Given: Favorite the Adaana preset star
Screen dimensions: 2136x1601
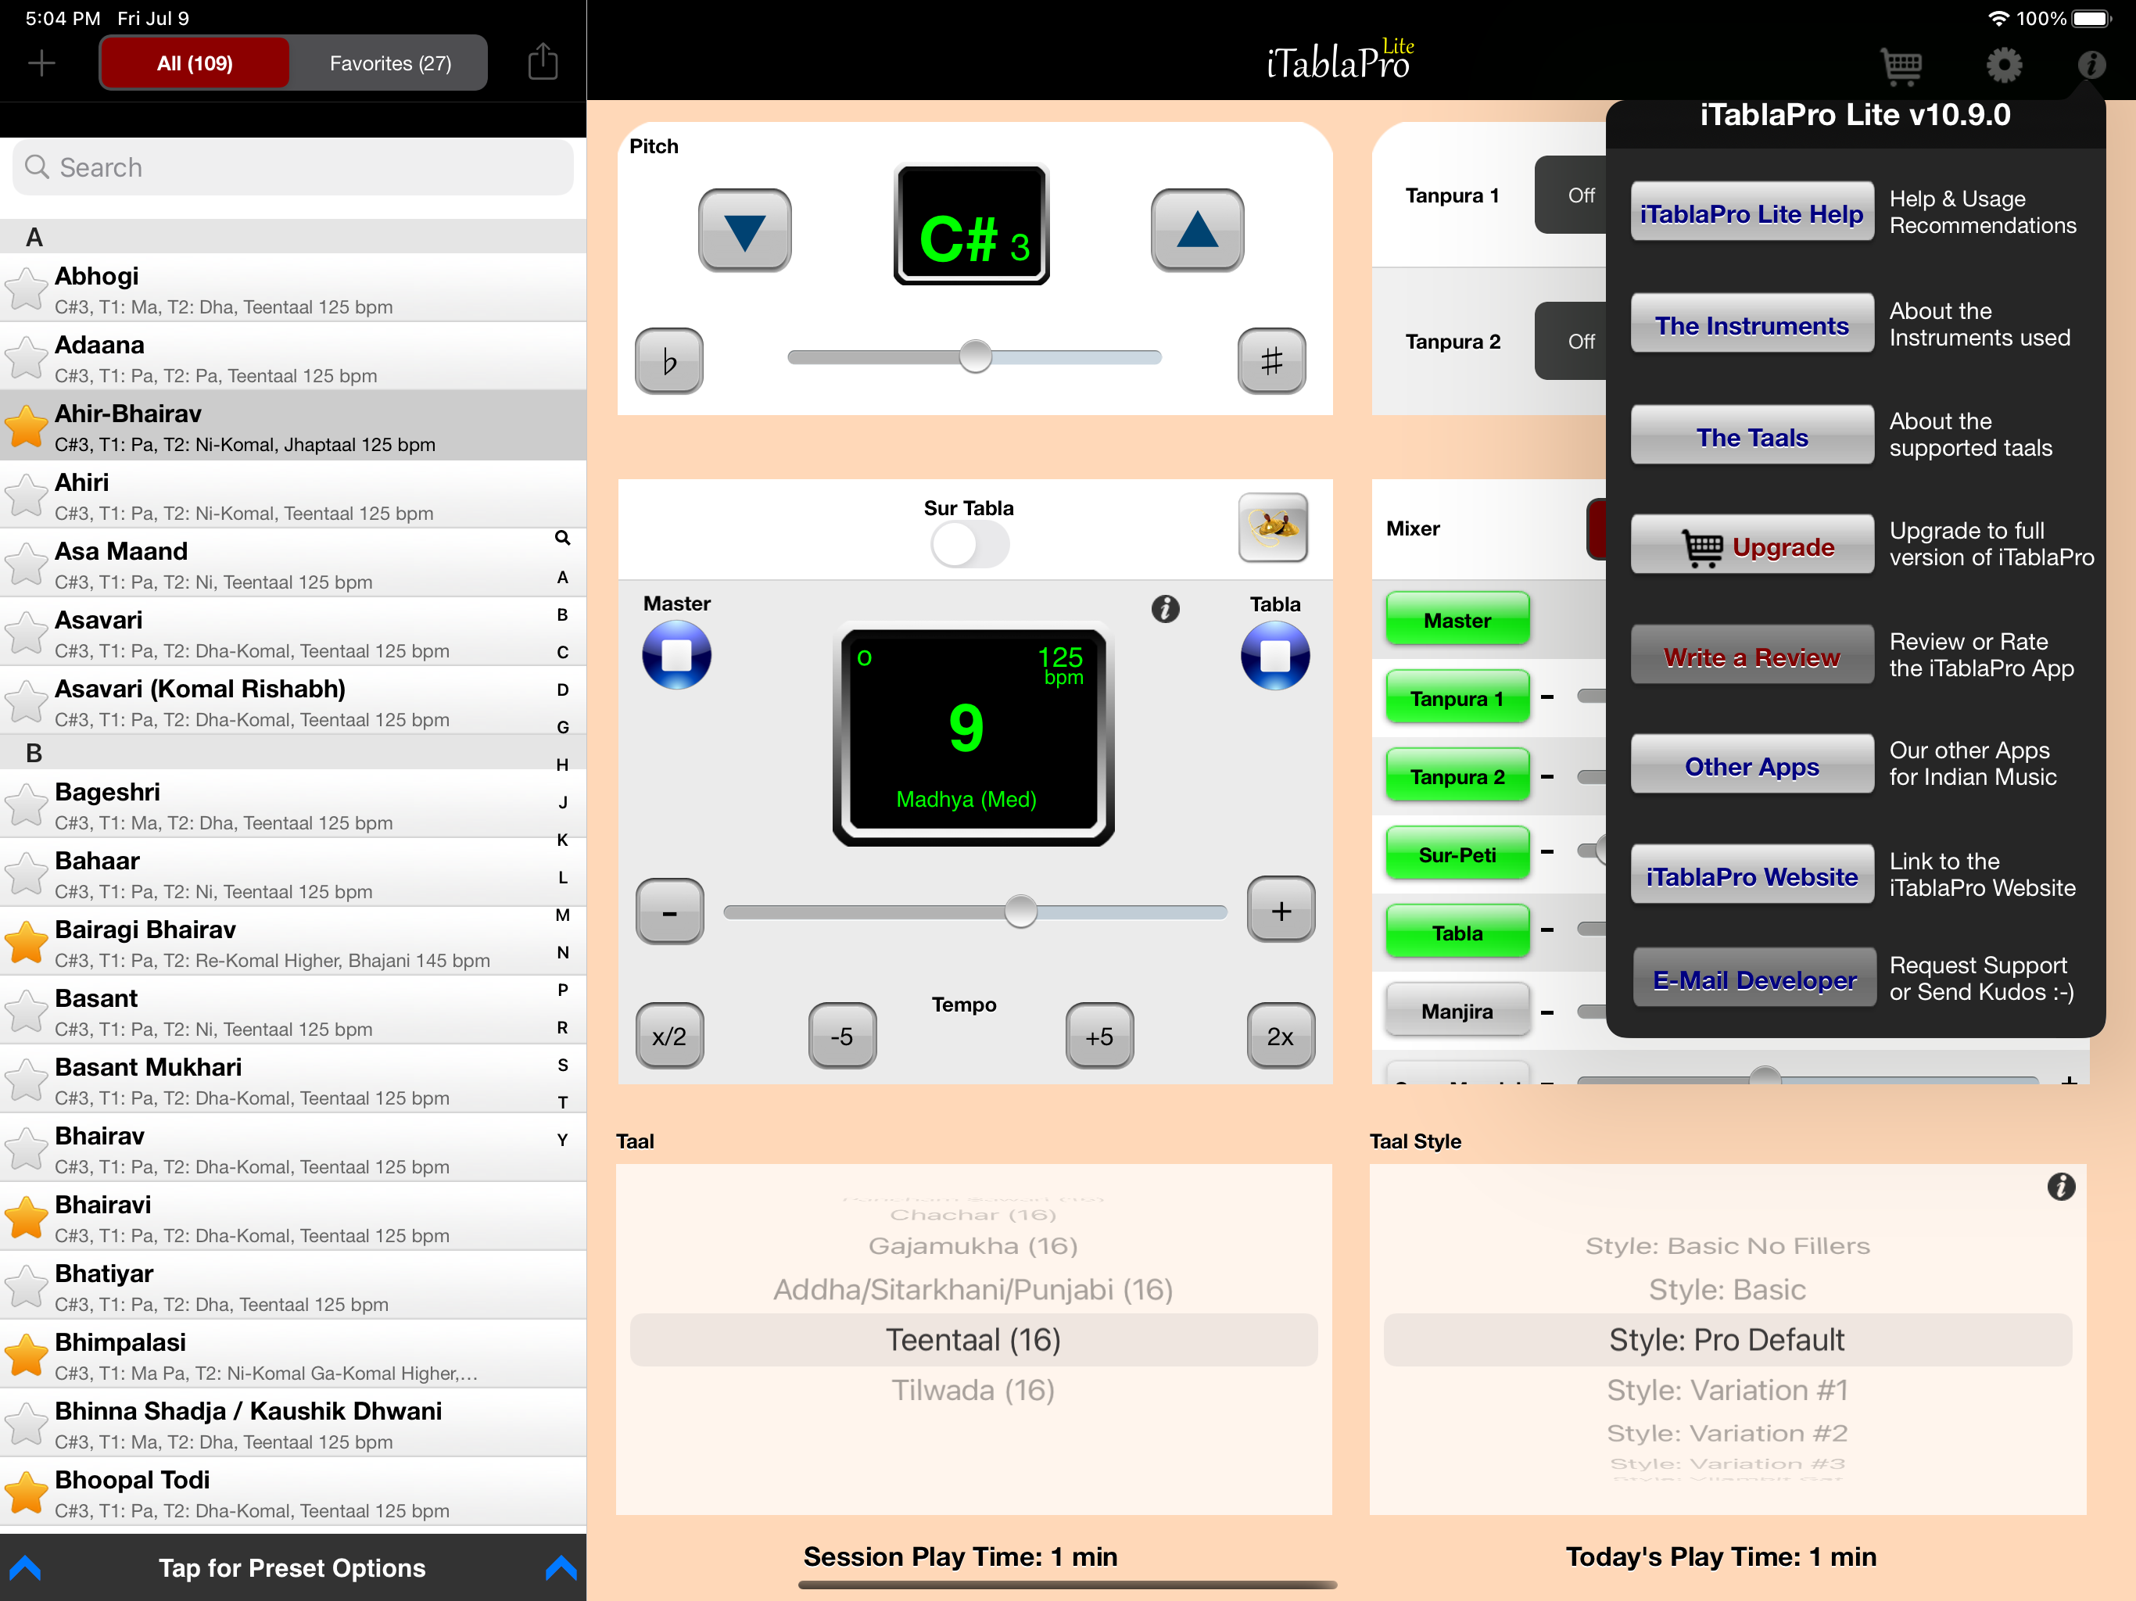Looking at the screenshot, I should (26, 356).
